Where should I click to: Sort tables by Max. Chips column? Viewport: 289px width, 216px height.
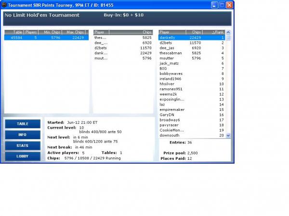76,32
